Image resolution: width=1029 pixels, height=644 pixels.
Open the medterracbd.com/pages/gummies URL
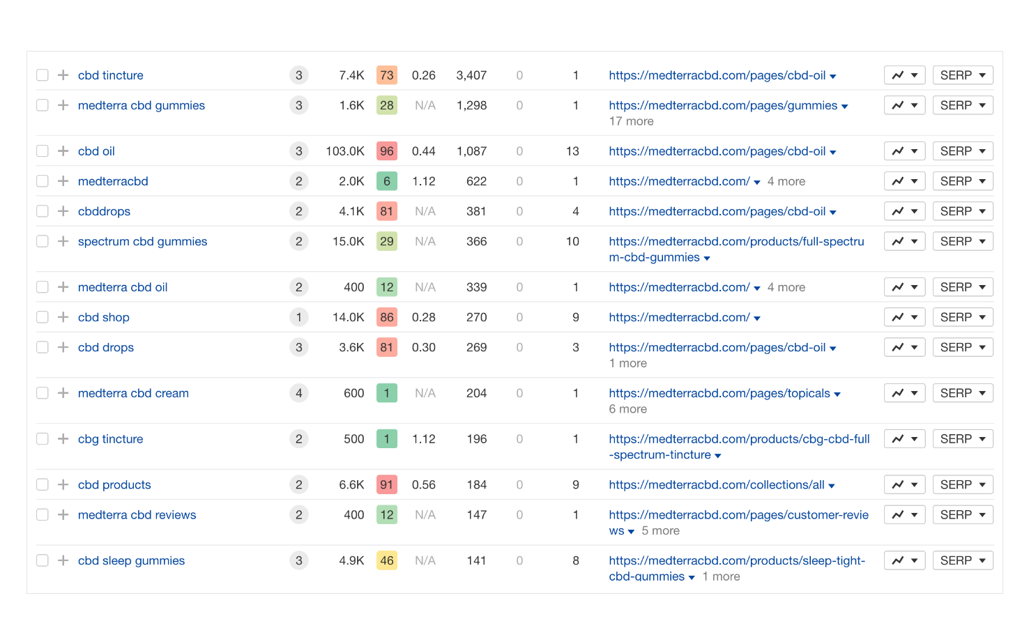point(723,105)
